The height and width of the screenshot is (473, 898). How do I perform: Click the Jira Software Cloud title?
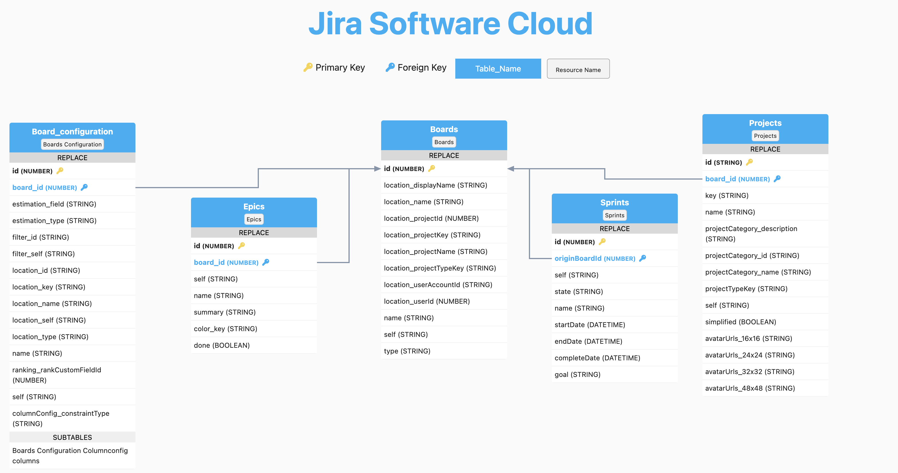pyautogui.click(x=450, y=24)
